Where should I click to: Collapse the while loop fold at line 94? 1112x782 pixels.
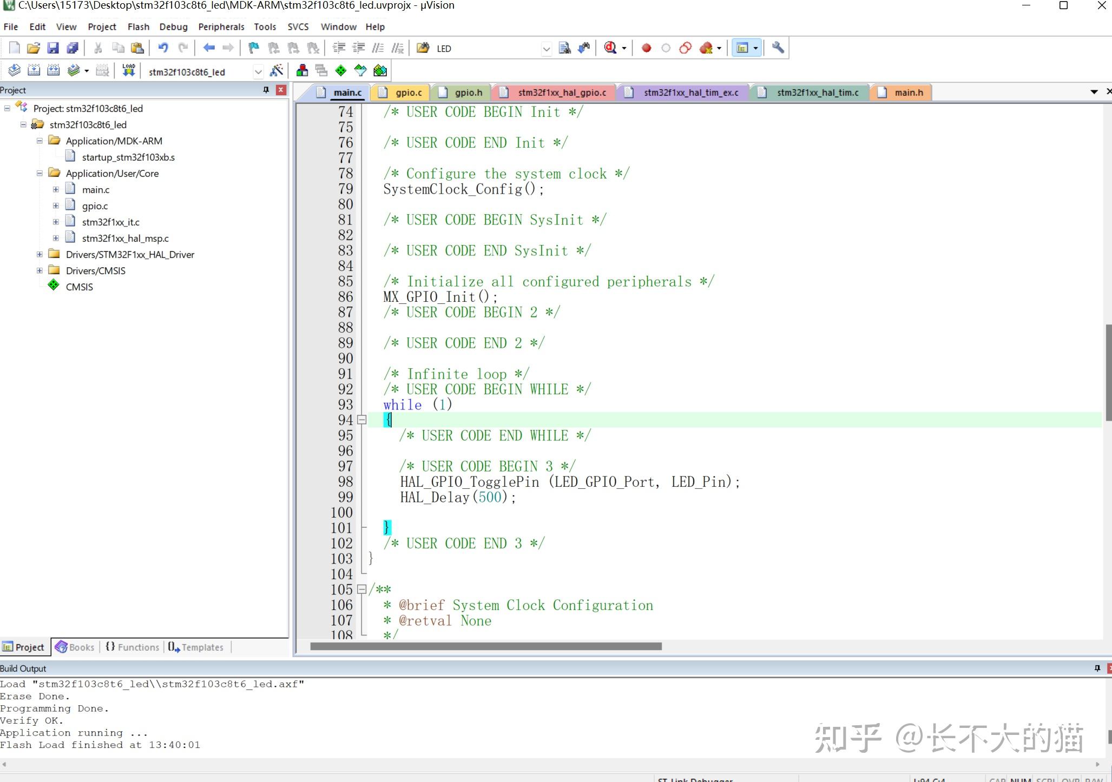[362, 420]
